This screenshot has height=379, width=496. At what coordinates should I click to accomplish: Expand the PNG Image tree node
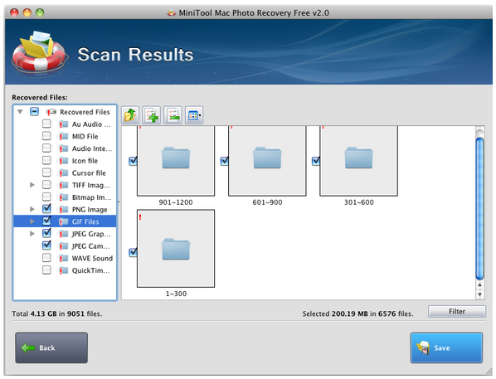tap(32, 209)
